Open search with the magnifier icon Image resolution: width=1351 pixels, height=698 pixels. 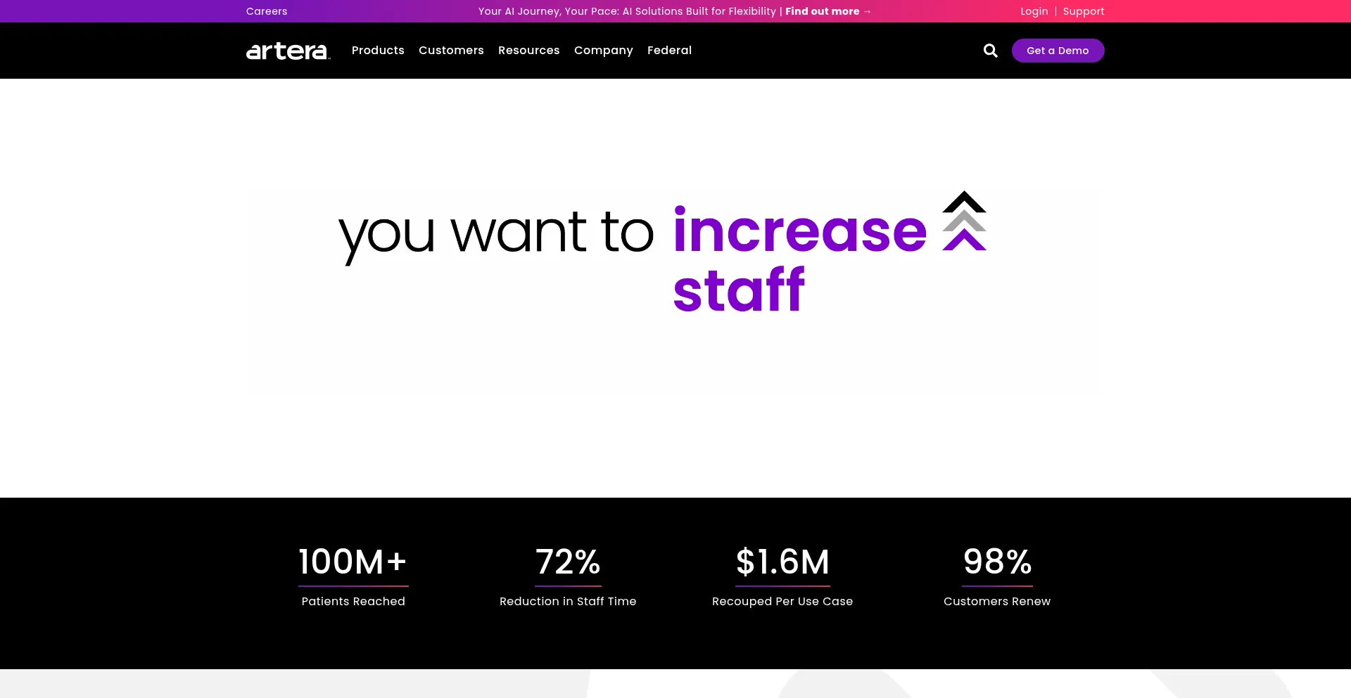[990, 51]
